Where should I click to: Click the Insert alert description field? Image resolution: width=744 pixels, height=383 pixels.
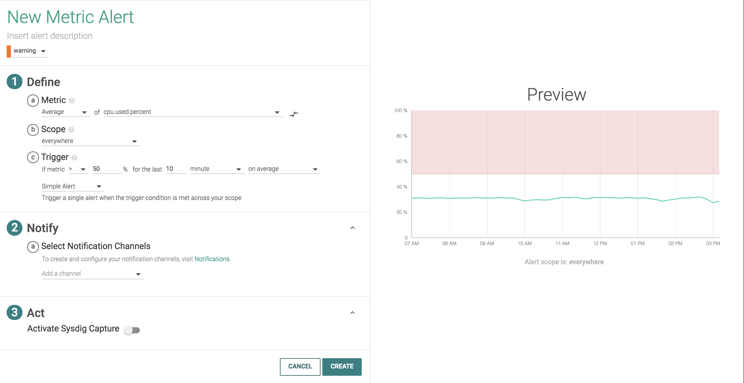[x=50, y=36]
